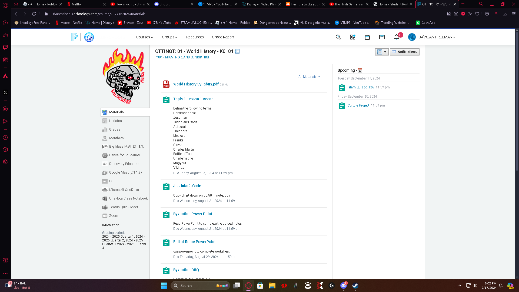
Task: Open the apps grid icon in header
Action: 352,37
